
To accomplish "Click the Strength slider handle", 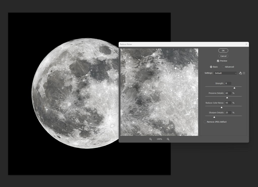I will [x=234, y=88].
